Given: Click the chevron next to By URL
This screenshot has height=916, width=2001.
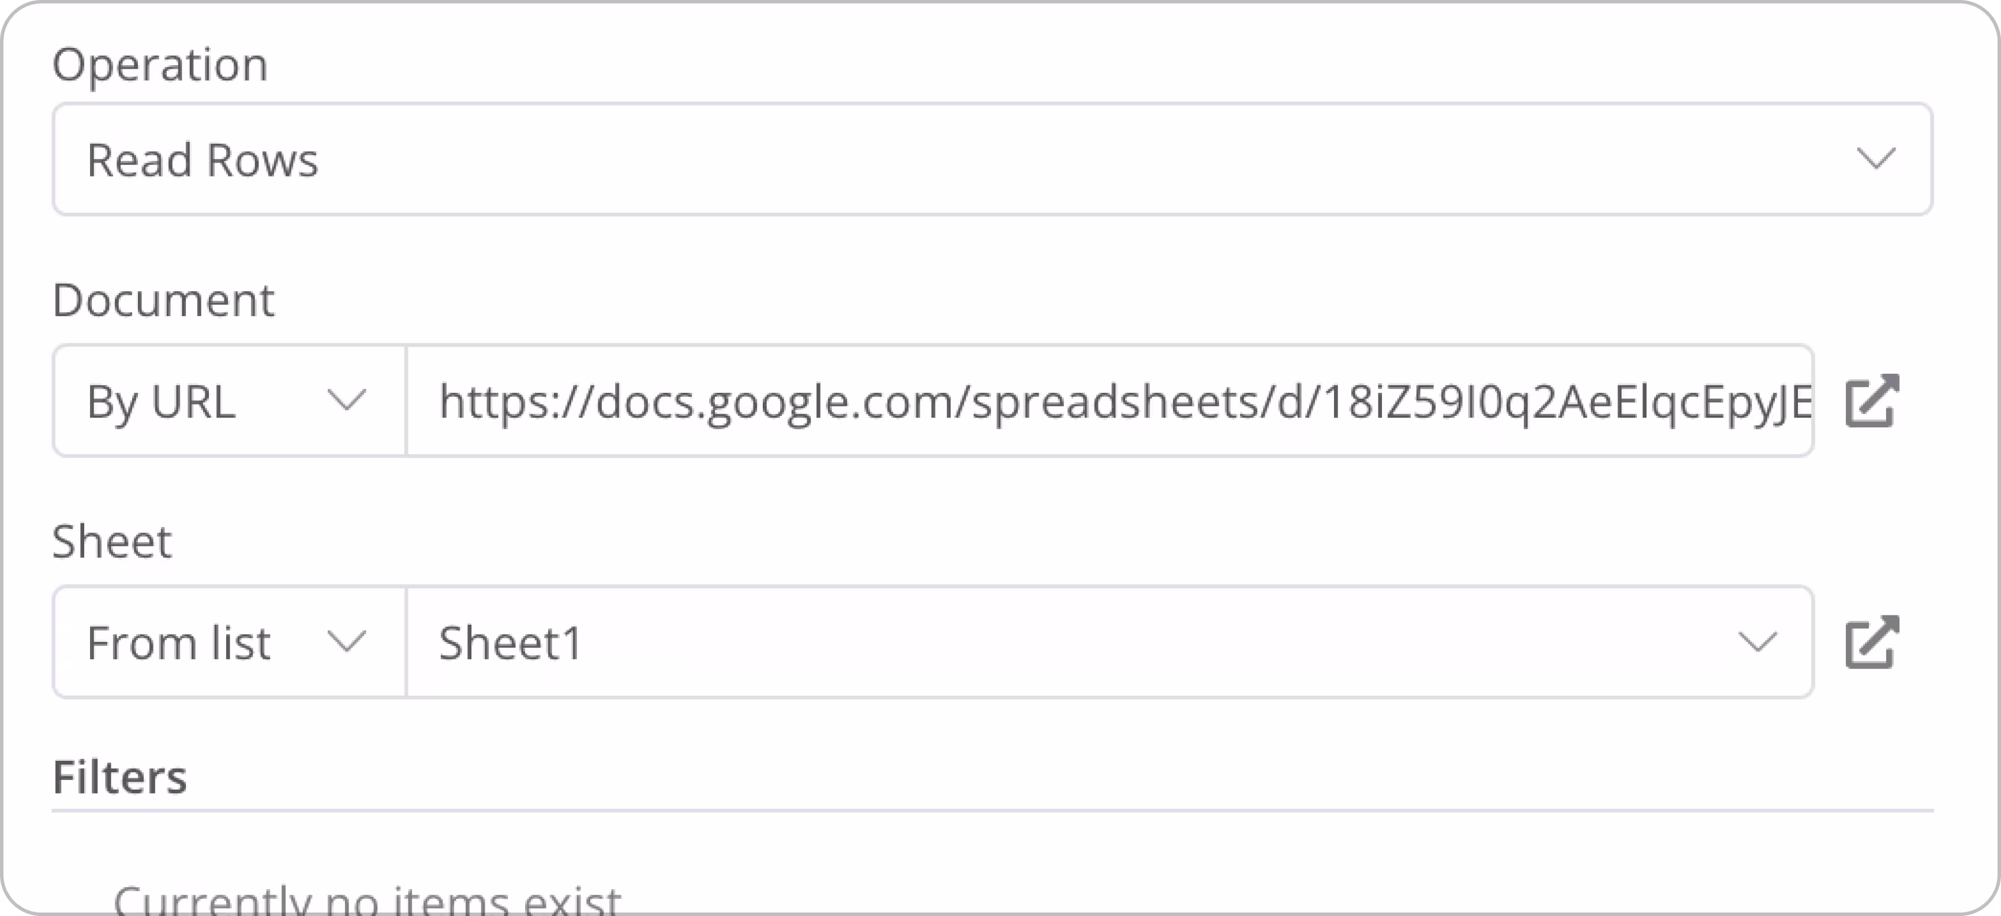Looking at the screenshot, I should pyautogui.click(x=346, y=401).
